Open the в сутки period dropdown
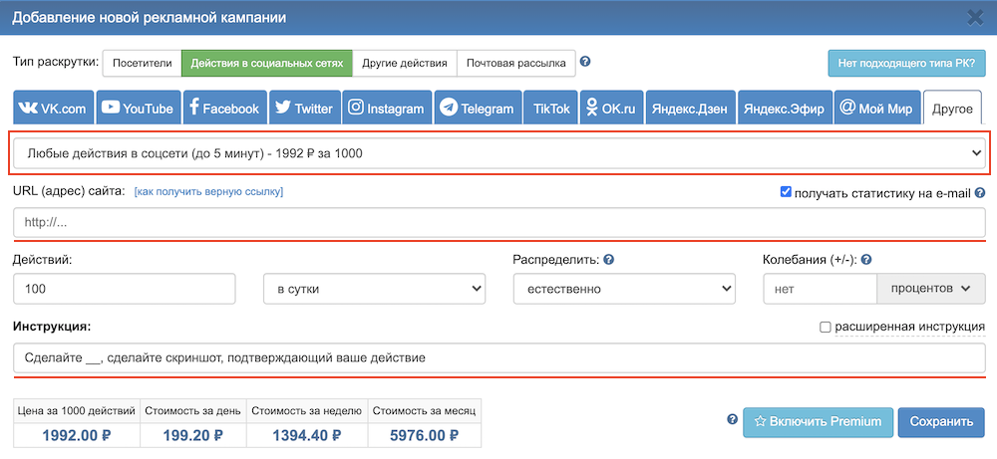 click(374, 289)
